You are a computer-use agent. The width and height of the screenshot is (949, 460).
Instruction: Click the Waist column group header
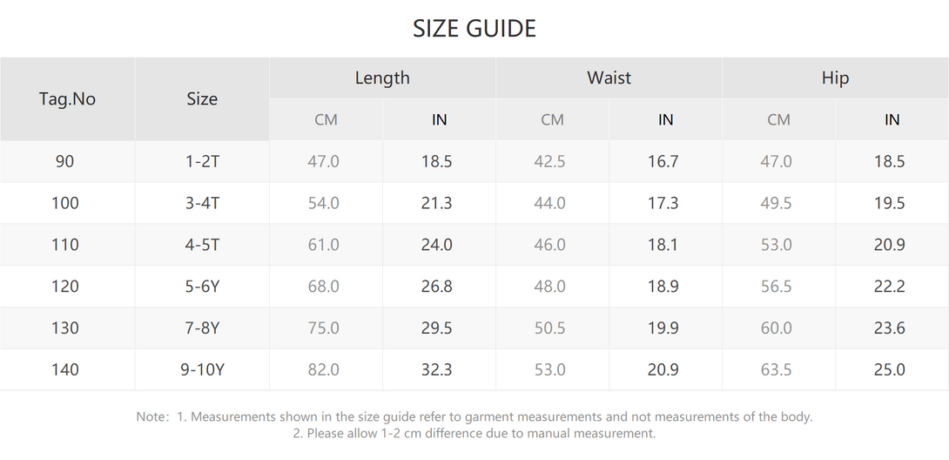coord(609,78)
